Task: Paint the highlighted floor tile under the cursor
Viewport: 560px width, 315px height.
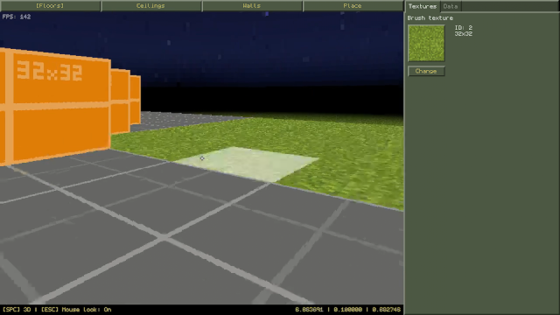Action: click(247, 164)
